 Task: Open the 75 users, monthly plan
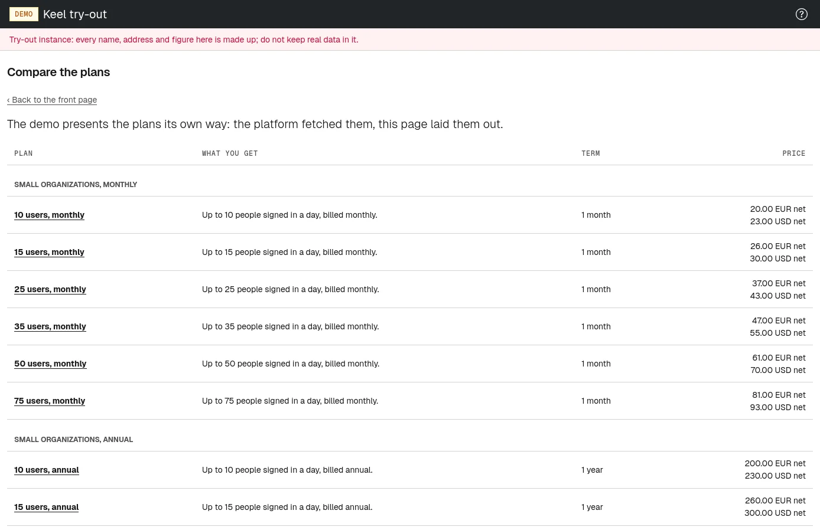[x=50, y=401]
